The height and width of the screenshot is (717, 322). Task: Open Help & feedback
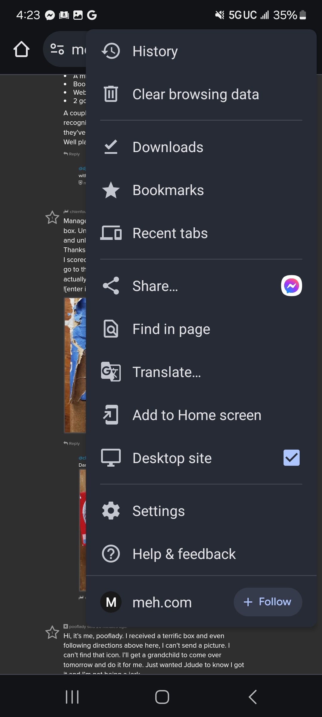[x=184, y=554]
